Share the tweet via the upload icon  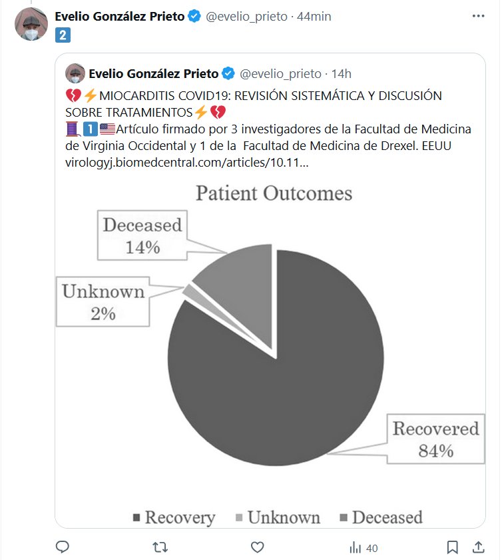pyautogui.click(x=479, y=547)
